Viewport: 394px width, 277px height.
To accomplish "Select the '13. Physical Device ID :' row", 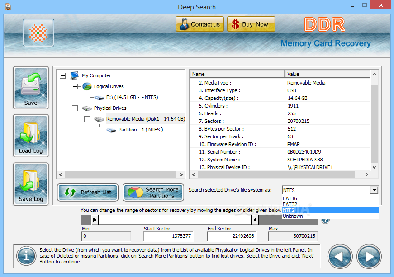I will pos(280,167).
